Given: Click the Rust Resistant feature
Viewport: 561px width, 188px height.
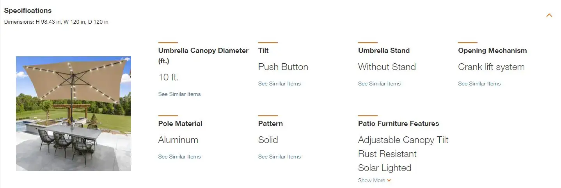Looking at the screenshot, I should pos(387,154).
